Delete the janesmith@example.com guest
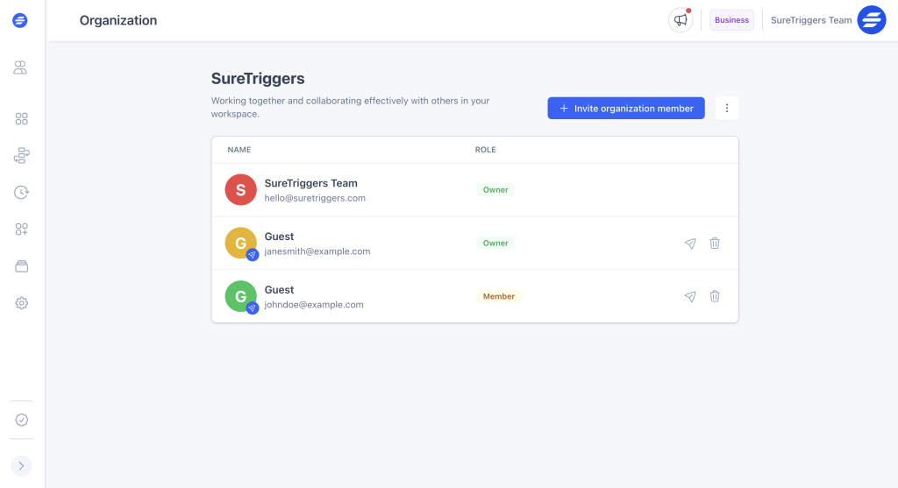The width and height of the screenshot is (898, 488). pyautogui.click(x=715, y=244)
